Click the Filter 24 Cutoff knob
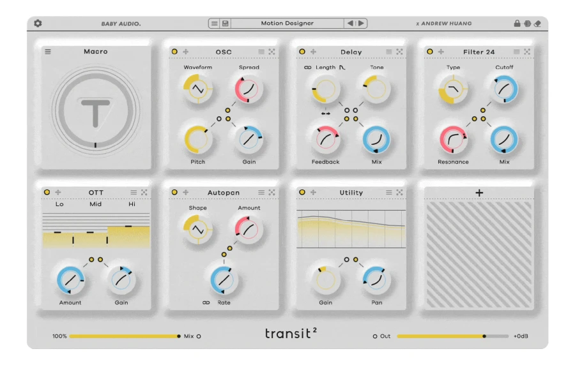The image size is (575, 365). pos(504,89)
